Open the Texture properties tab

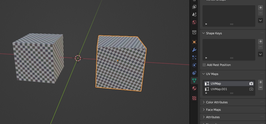pyautogui.click(x=194, y=98)
